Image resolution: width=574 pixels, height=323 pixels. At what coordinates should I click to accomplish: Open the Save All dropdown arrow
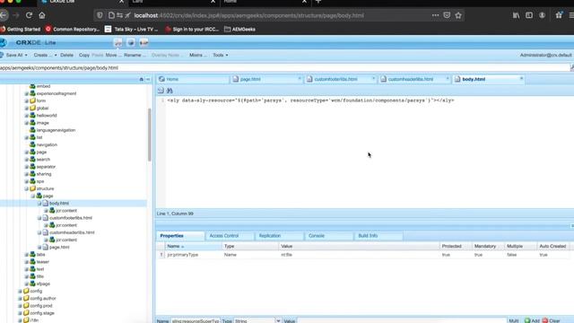pos(26,55)
